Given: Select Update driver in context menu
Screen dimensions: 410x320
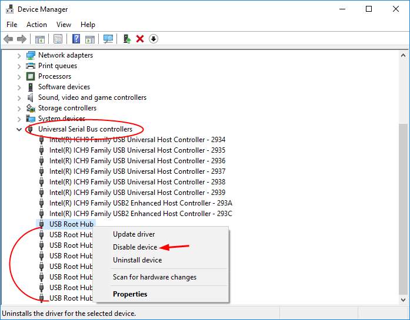Looking at the screenshot, I should (x=134, y=234).
